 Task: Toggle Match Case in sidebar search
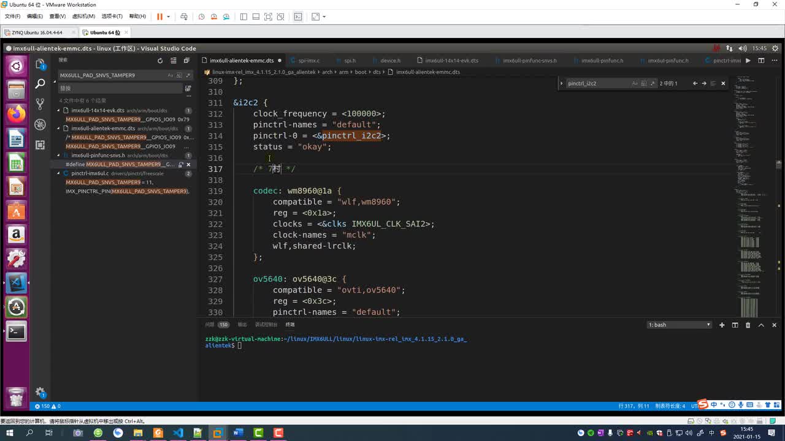point(170,75)
